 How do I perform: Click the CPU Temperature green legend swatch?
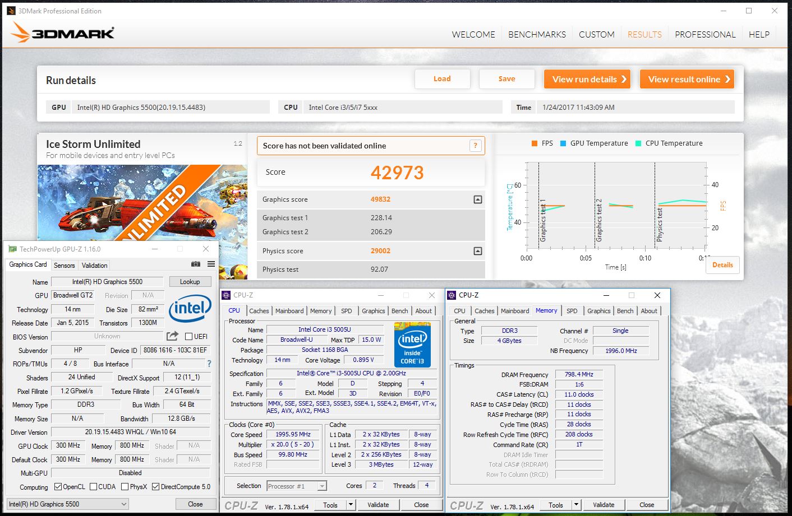coord(638,143)
